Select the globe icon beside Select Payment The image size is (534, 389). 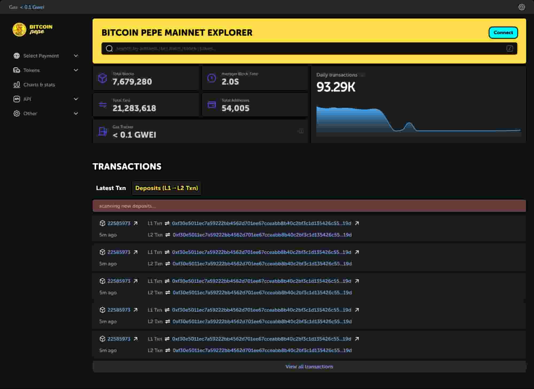pyautogui.click(x=17, y=56)
